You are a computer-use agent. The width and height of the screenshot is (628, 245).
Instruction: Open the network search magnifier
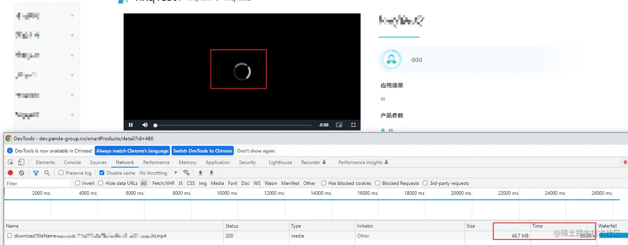point(47,173)
